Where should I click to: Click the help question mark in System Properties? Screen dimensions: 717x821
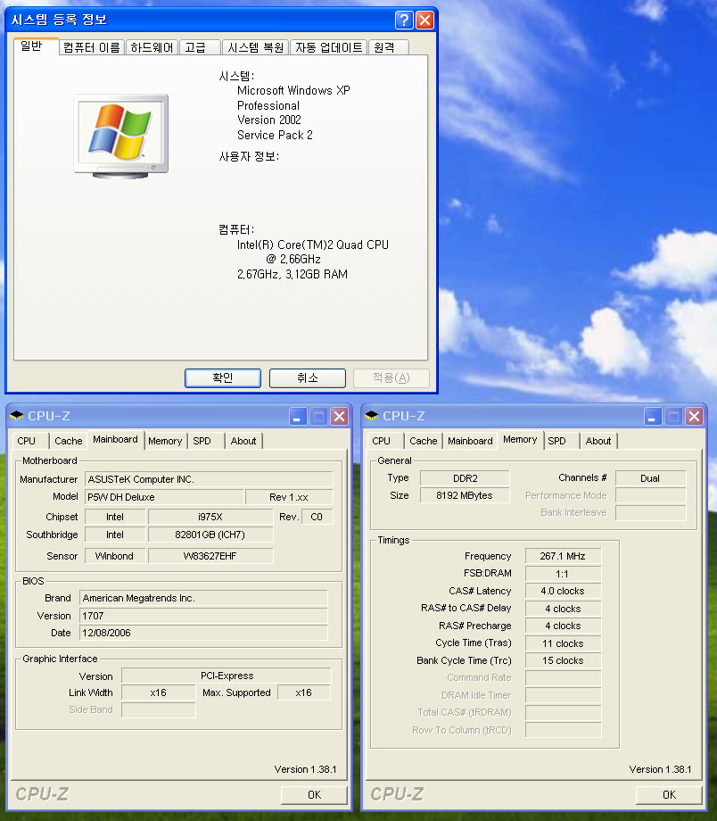coord(404,21)
